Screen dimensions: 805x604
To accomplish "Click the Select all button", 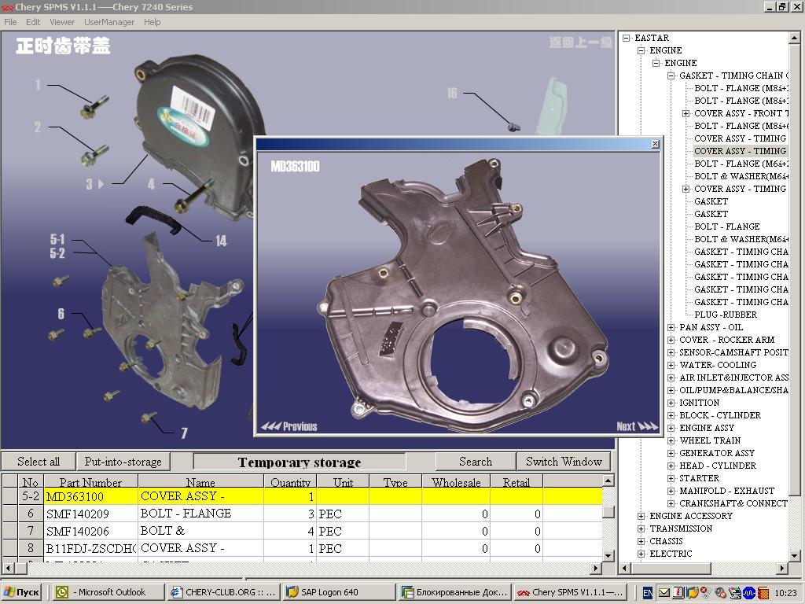I will (39, 461).
